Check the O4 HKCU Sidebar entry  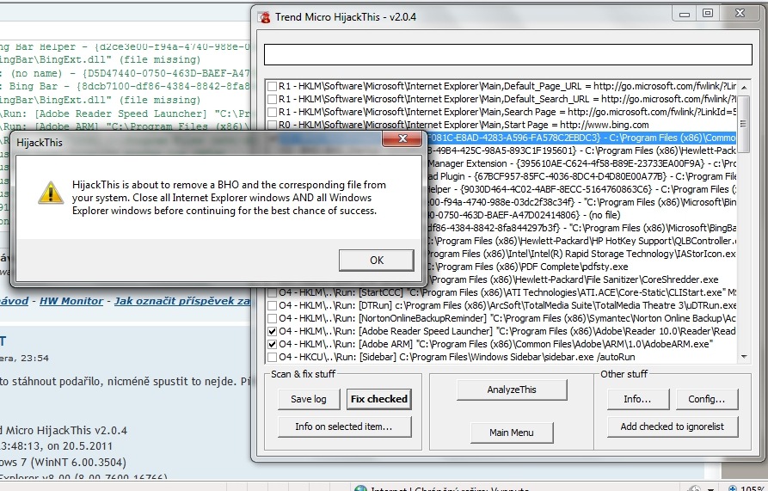[x=272, y=357]
